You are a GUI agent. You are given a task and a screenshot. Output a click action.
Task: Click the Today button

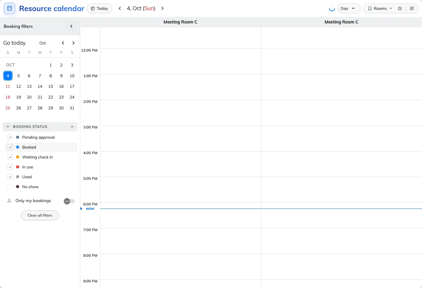pos(99,8)
